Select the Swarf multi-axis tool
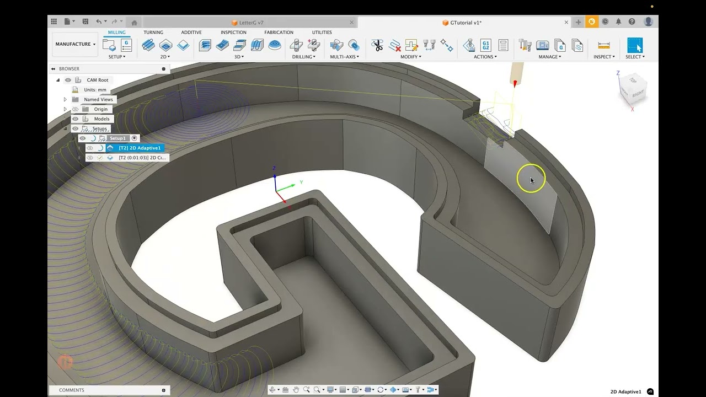 click(336, 45)
